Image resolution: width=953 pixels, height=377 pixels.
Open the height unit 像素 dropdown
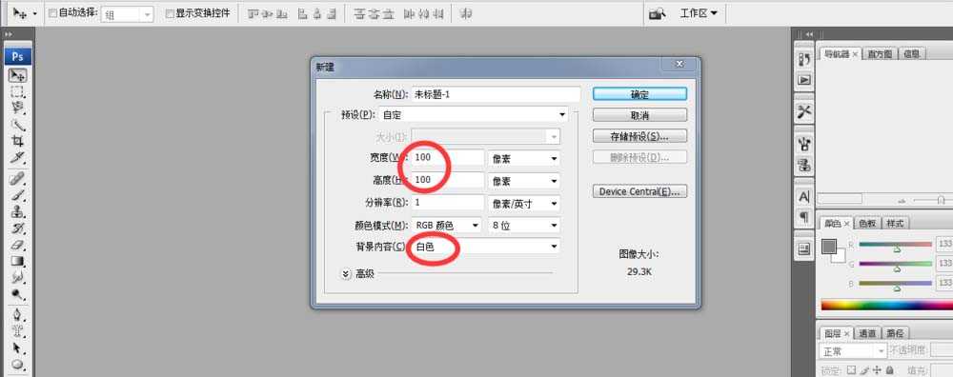[524, 181]
